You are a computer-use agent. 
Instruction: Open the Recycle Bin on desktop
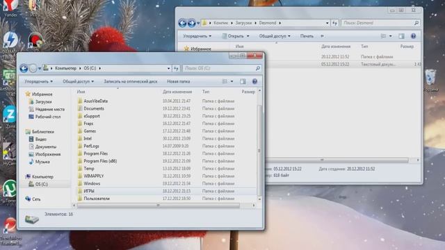(430, 81)
